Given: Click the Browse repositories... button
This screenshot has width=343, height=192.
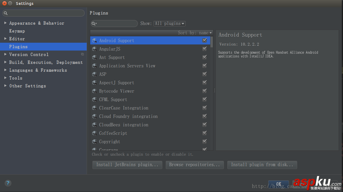Looking at the screenshot, I should point(194,165).
